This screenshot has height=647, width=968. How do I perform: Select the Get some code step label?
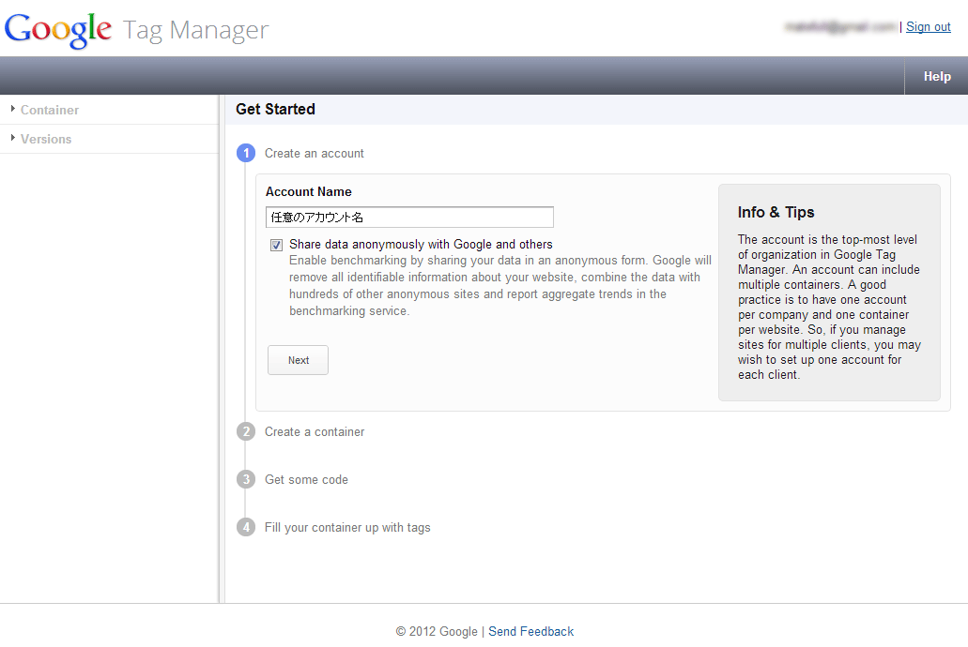306,479
